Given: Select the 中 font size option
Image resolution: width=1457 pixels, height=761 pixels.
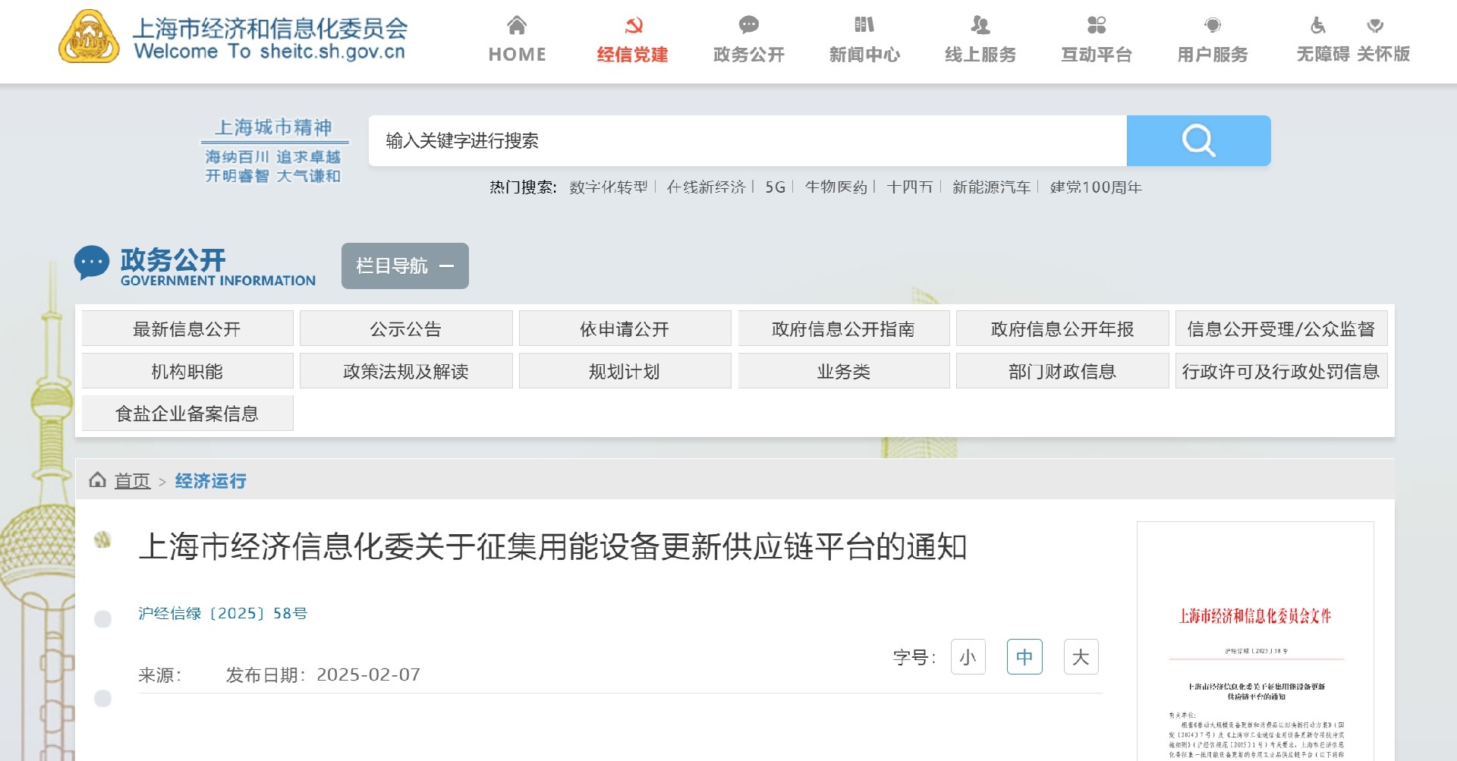Looking at the screenshot, I should click(1024, 657).
